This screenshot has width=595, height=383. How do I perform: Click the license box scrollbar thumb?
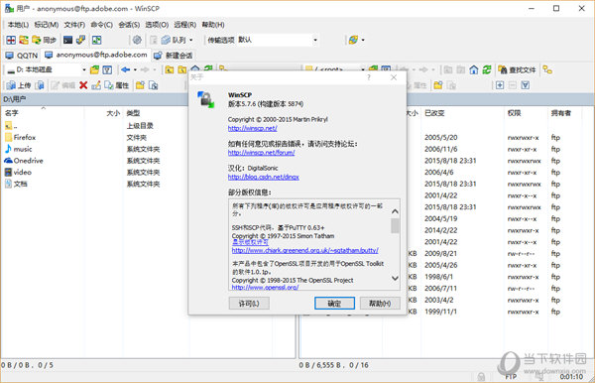(395, 225)
